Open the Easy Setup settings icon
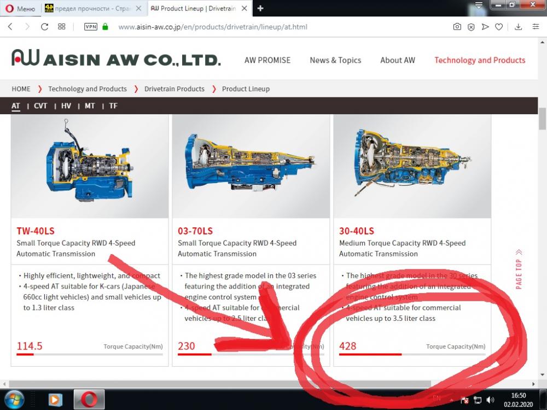547x410 pixels. (x=536, y=26)
